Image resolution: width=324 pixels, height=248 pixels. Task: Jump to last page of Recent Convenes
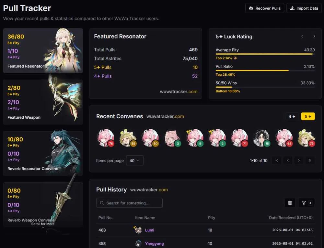(x=310, y=160)
